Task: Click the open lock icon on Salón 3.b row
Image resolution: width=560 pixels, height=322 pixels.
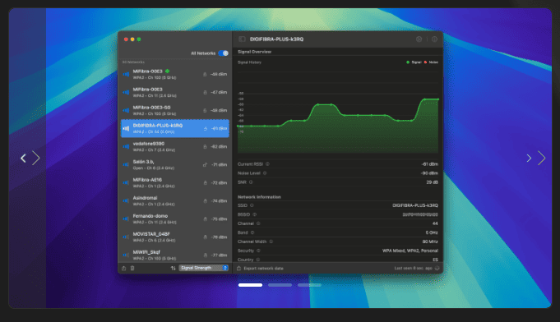Action: [205, 165]
